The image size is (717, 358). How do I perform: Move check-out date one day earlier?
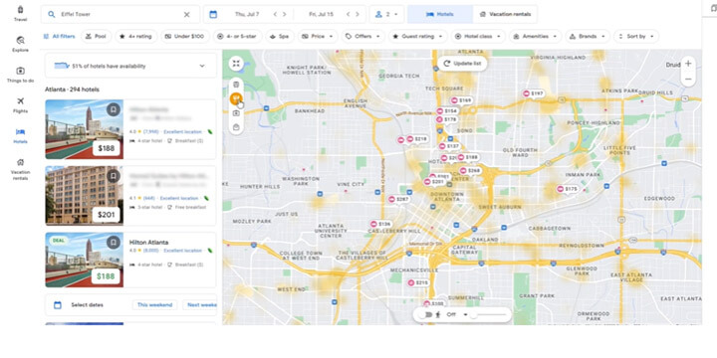point(348,14)
